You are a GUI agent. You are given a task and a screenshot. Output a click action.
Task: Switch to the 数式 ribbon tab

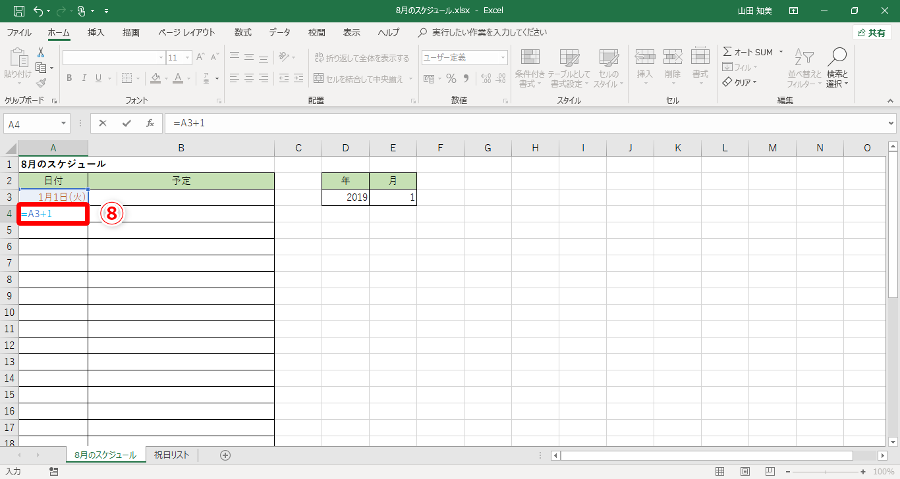(242, 32)
